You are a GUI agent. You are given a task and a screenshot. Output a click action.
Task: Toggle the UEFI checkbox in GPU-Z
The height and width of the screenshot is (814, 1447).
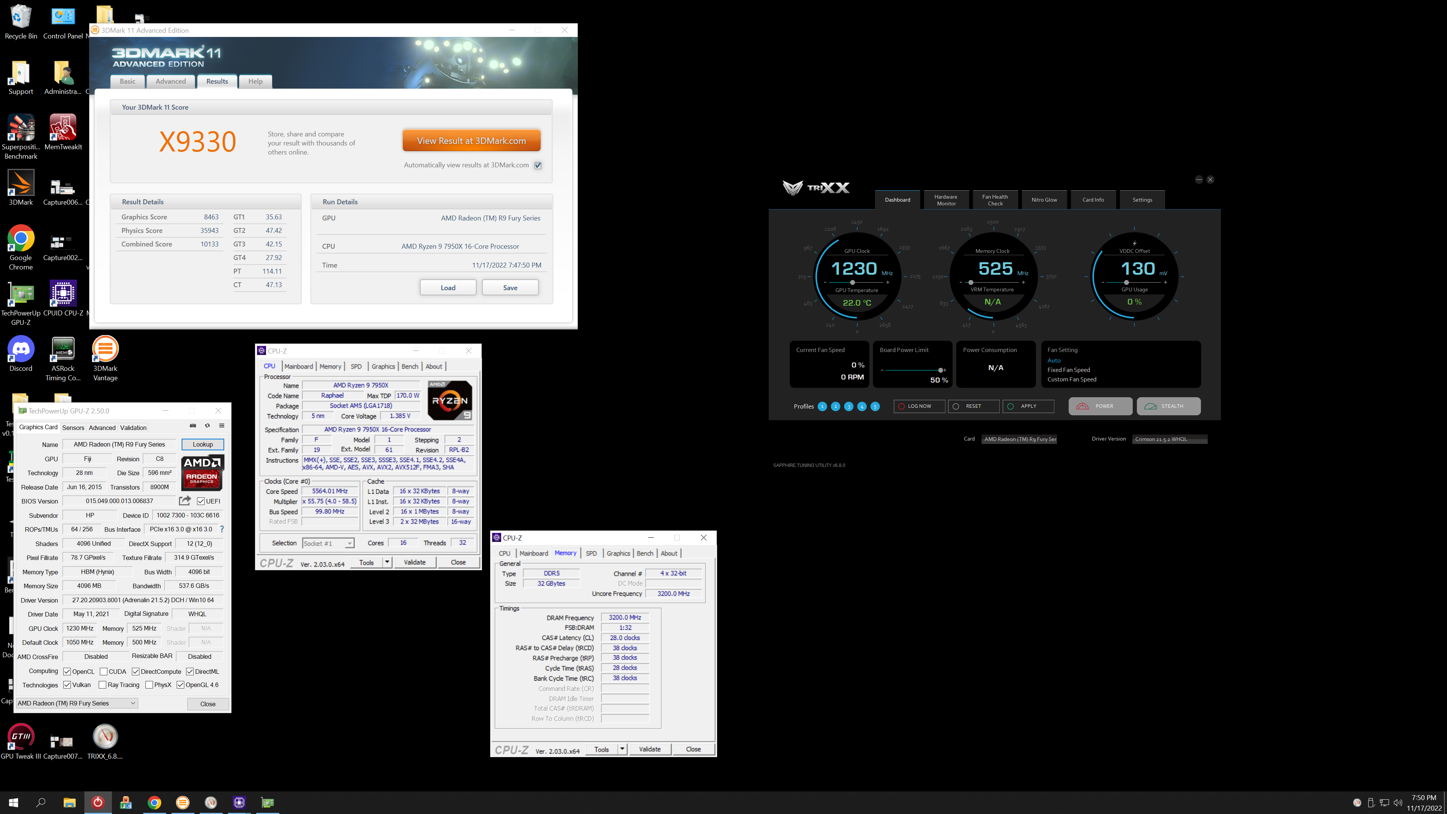[x=200, y=501]
